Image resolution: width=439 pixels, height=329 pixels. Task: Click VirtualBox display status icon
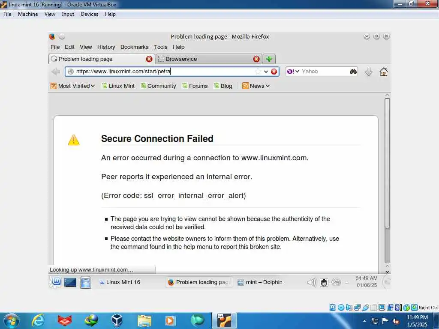click(x=382, y=308)
